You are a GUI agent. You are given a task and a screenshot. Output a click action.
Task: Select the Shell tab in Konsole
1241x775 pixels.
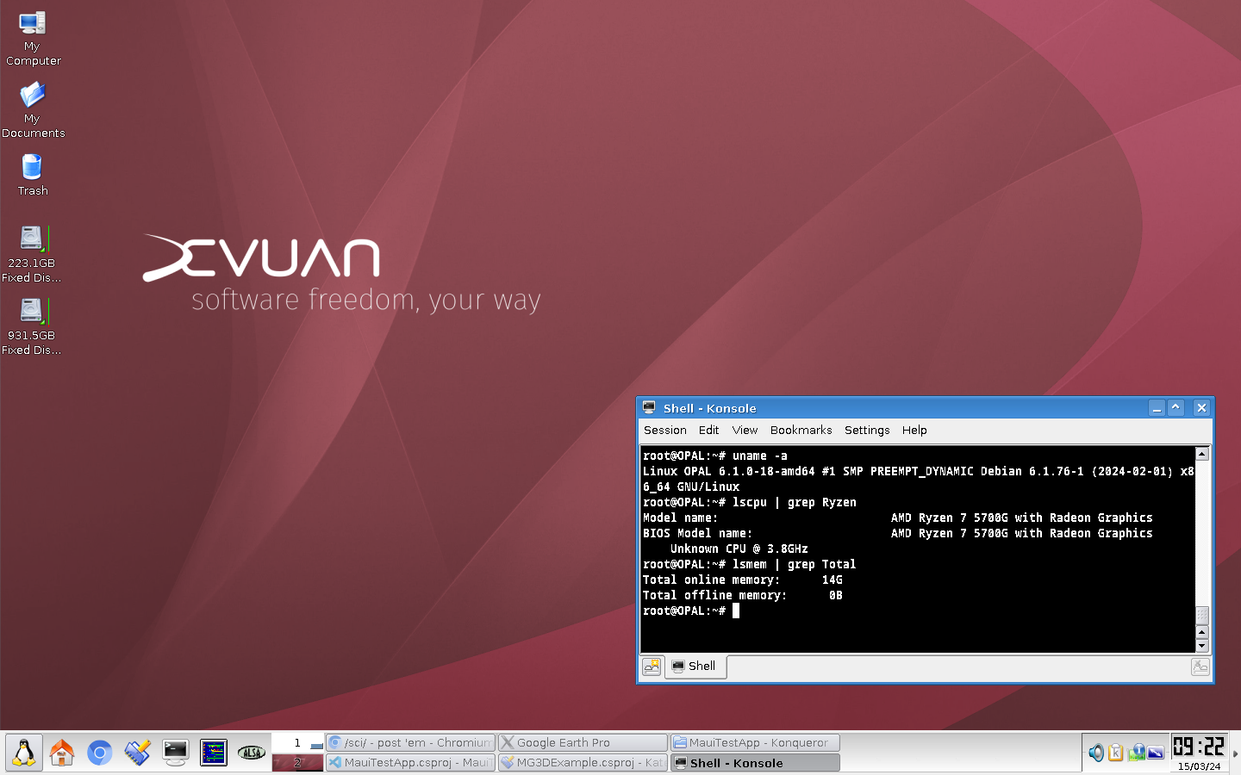695,666
